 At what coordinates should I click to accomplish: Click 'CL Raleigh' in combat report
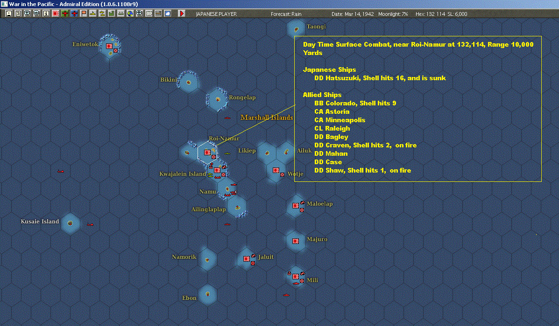[332, 128]
